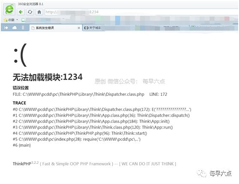239x184 pixels.
Task: Click the 360 browser green logo
Action: [9, 9]
